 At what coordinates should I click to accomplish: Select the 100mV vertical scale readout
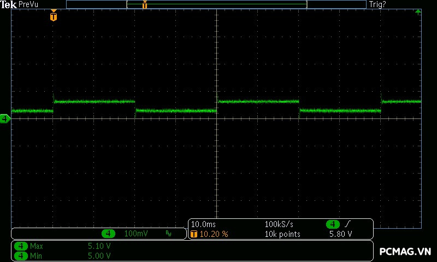coord(136,234)
